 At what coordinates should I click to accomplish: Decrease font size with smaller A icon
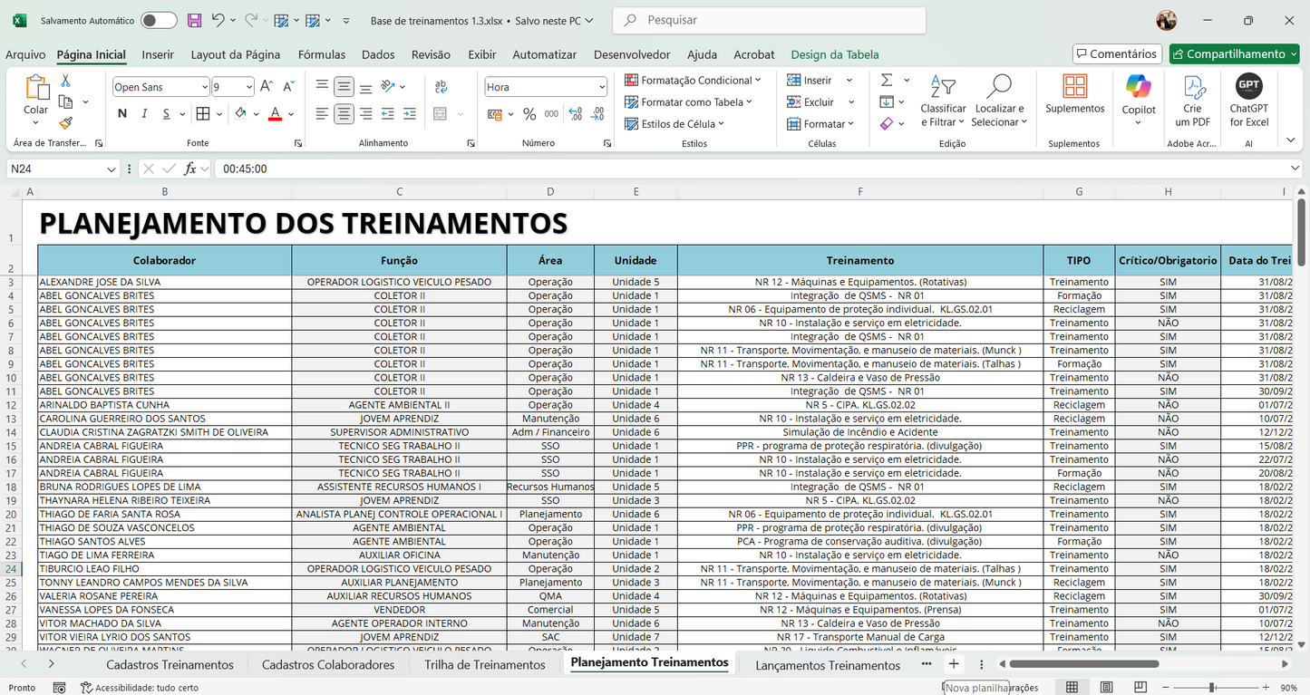pyautogui.click(x=288, y=87)
